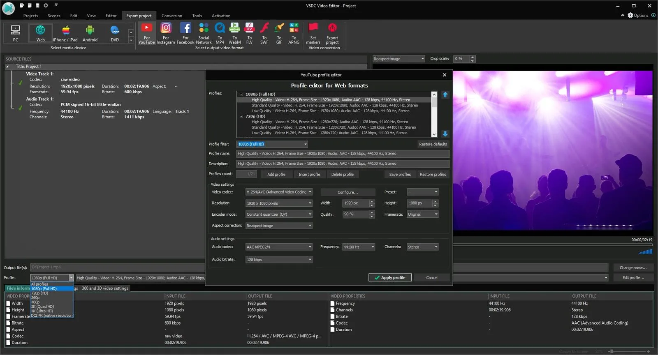Toggle the Frequency property checkbox

tap(333, 304)
